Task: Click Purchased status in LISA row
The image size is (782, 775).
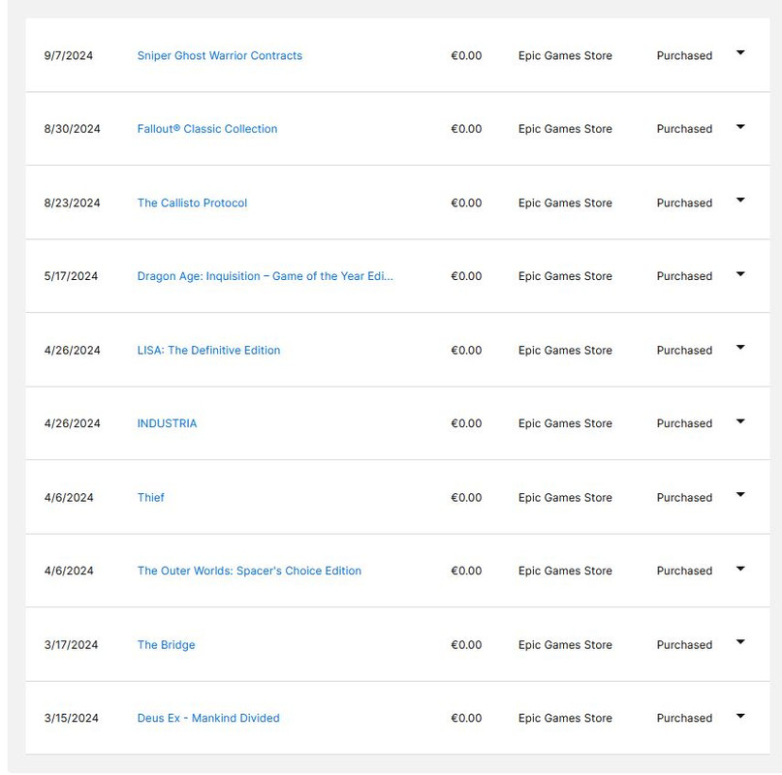Action: coord(684,350)
